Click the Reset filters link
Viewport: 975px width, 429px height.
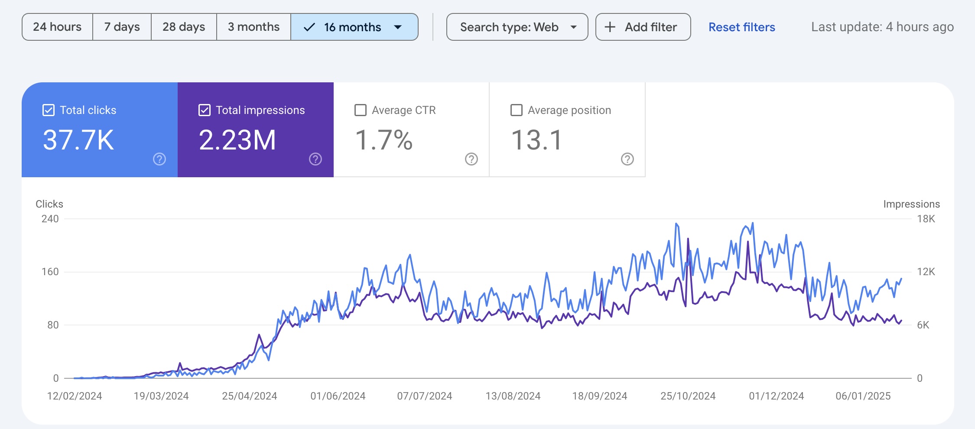click(x=741, y=27)
